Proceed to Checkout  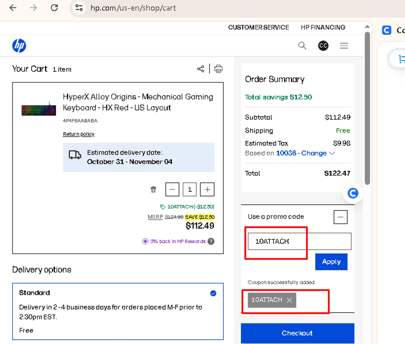pos(298,333)
